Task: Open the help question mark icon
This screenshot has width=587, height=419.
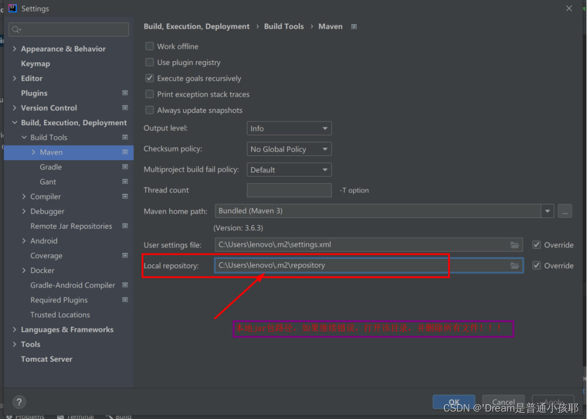Action: click(19, 402)
